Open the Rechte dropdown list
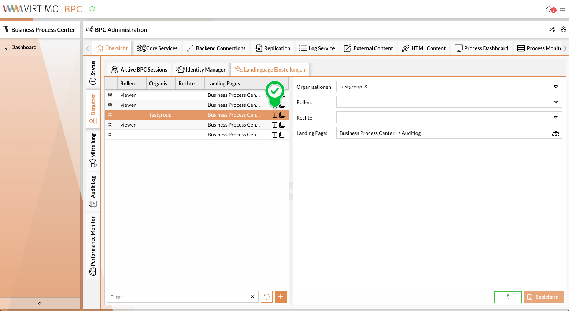 (x=555, y=117)
